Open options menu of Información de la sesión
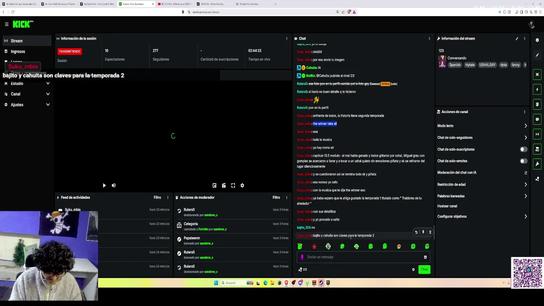This screenshot has width=544, height=306. click(286, 38)
